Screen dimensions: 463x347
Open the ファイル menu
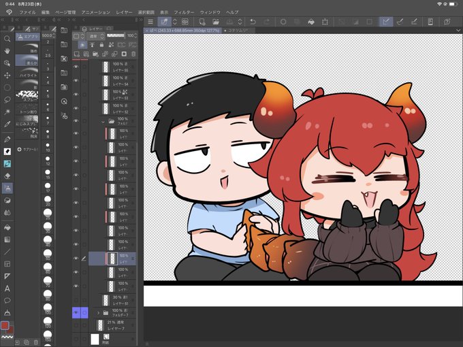[x=27, y=12]
